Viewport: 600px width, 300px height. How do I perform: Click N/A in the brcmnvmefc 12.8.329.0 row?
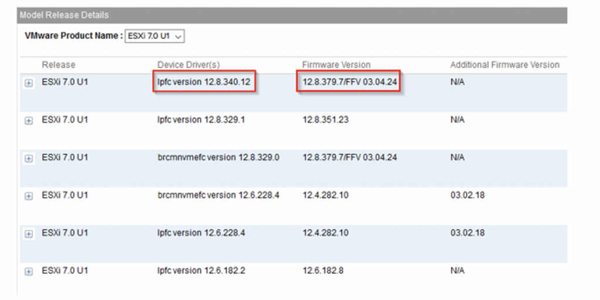(457, 157)
